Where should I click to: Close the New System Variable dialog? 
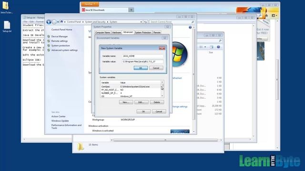[162, 48]
